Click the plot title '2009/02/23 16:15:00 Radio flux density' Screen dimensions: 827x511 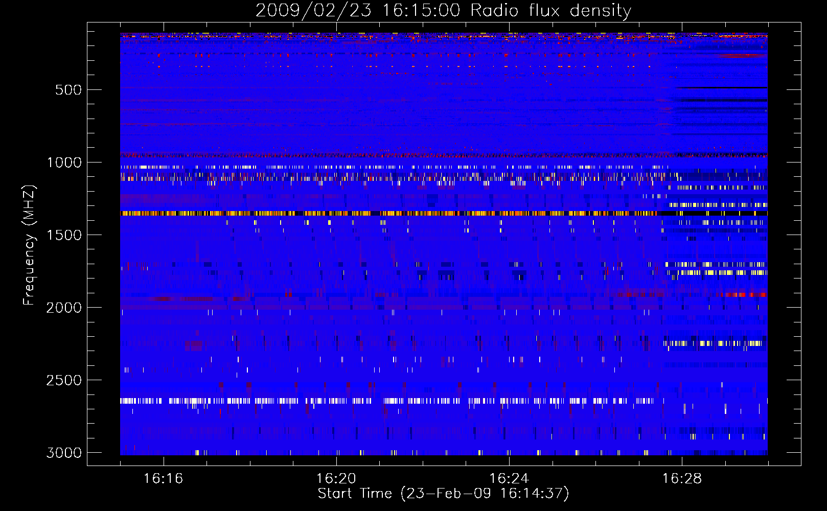[x=443, y=10]
